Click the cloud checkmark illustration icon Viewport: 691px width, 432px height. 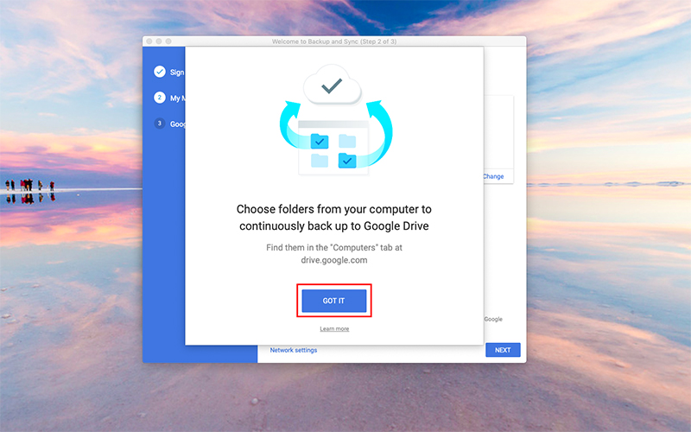click(x=333, y=85)
